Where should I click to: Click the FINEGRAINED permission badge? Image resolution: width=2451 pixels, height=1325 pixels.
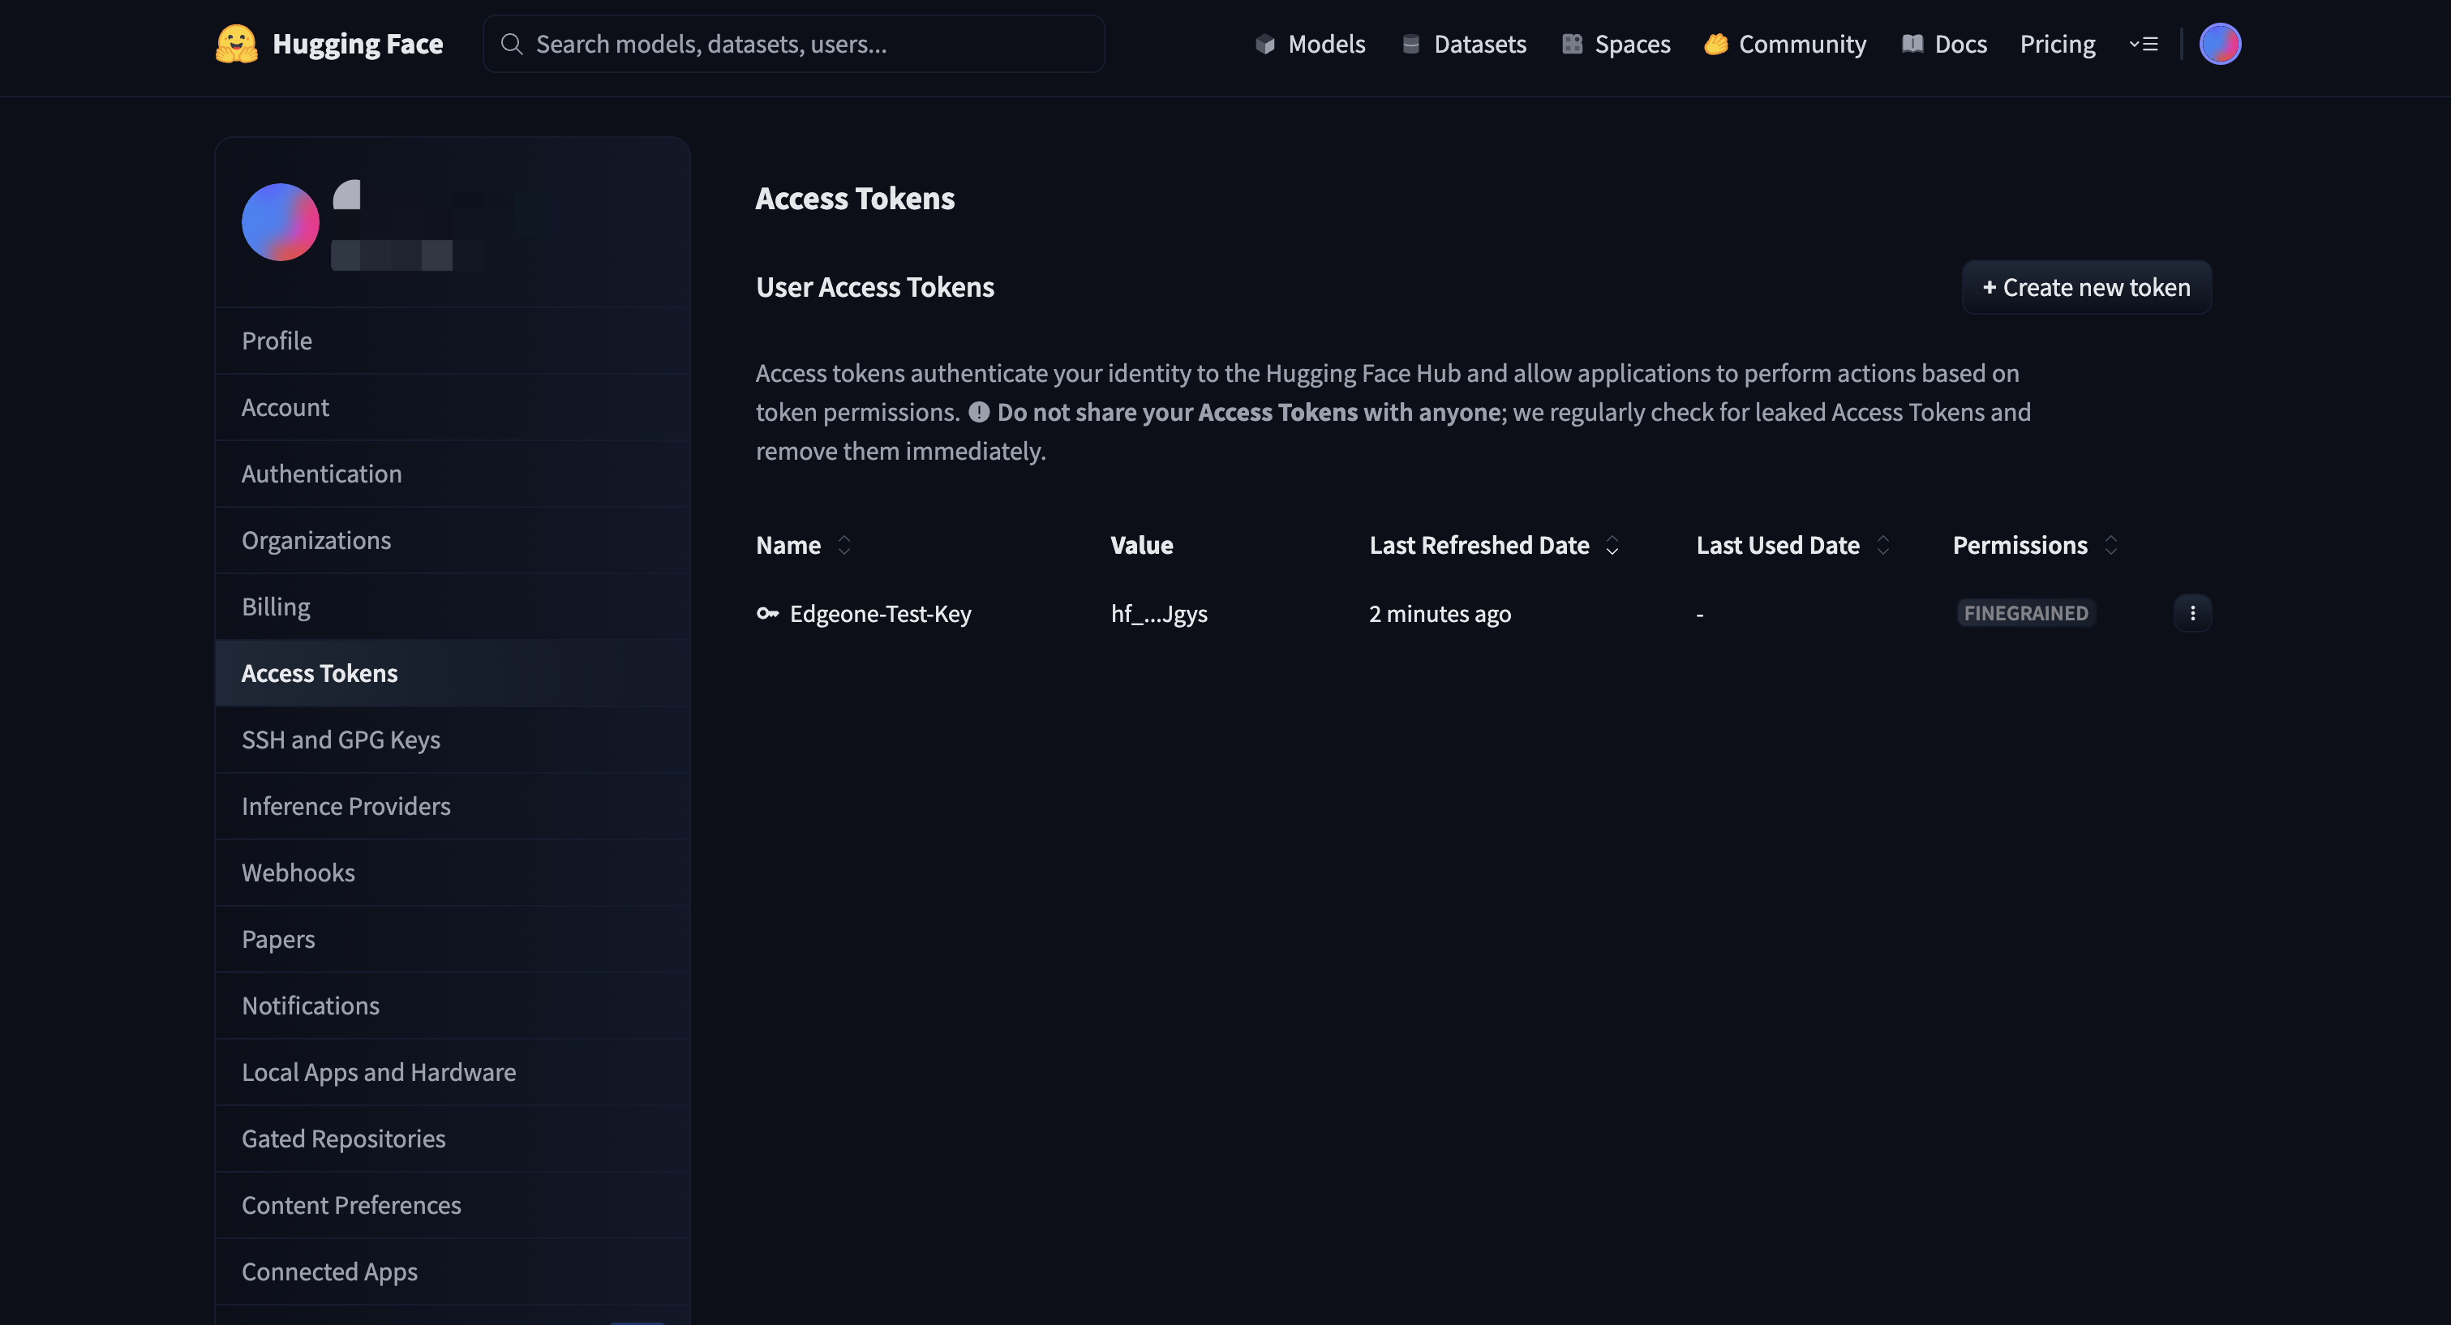click(x=2026, y=614)
